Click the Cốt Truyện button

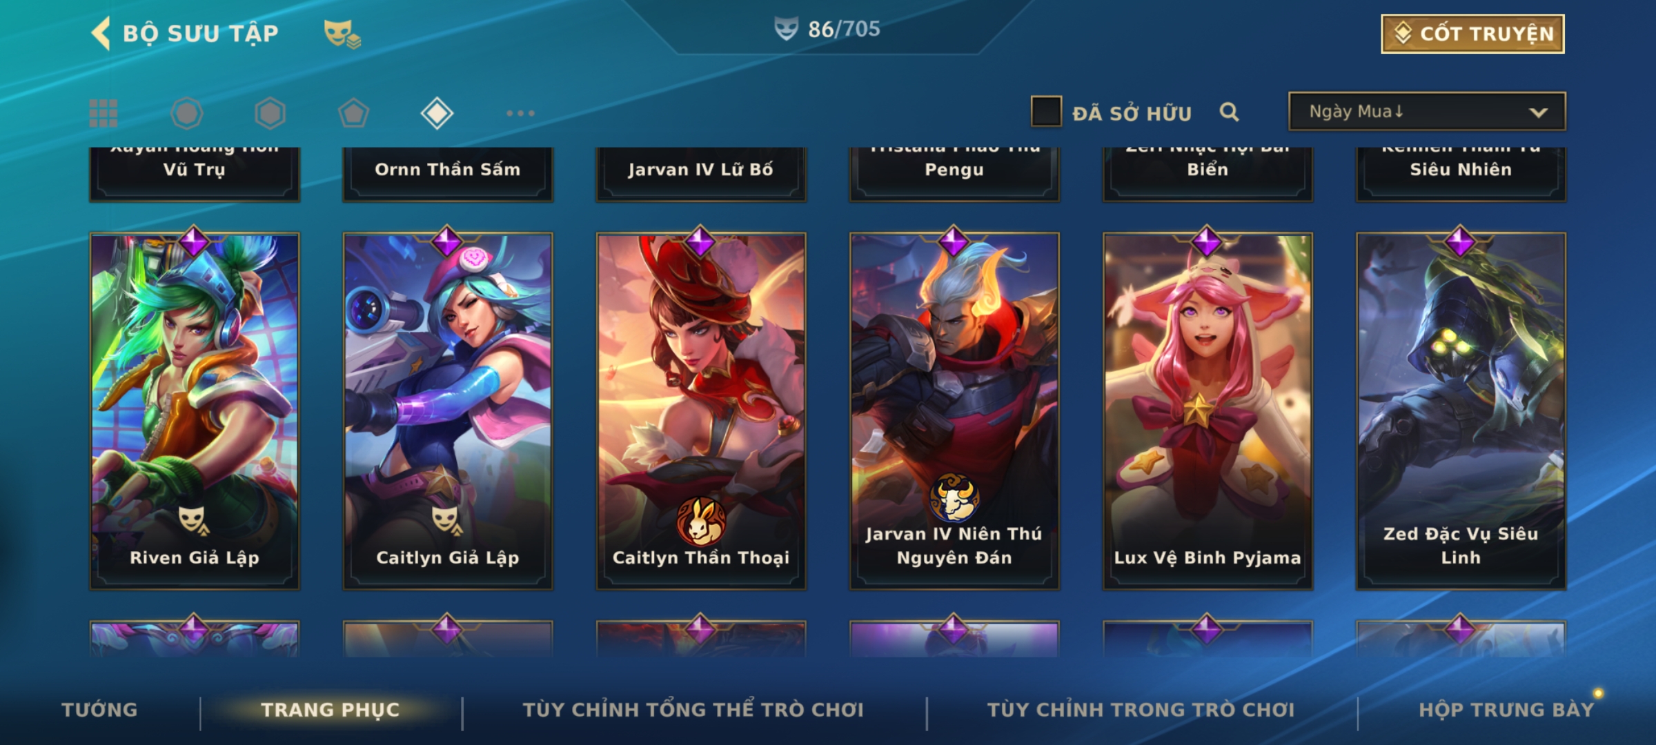(x=1472, y=34)
